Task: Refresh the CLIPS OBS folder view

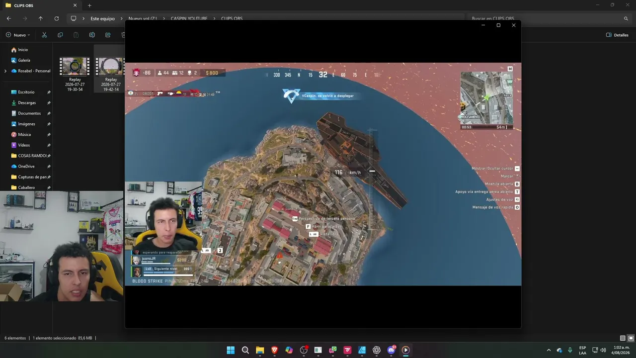Action: [57, 18]
